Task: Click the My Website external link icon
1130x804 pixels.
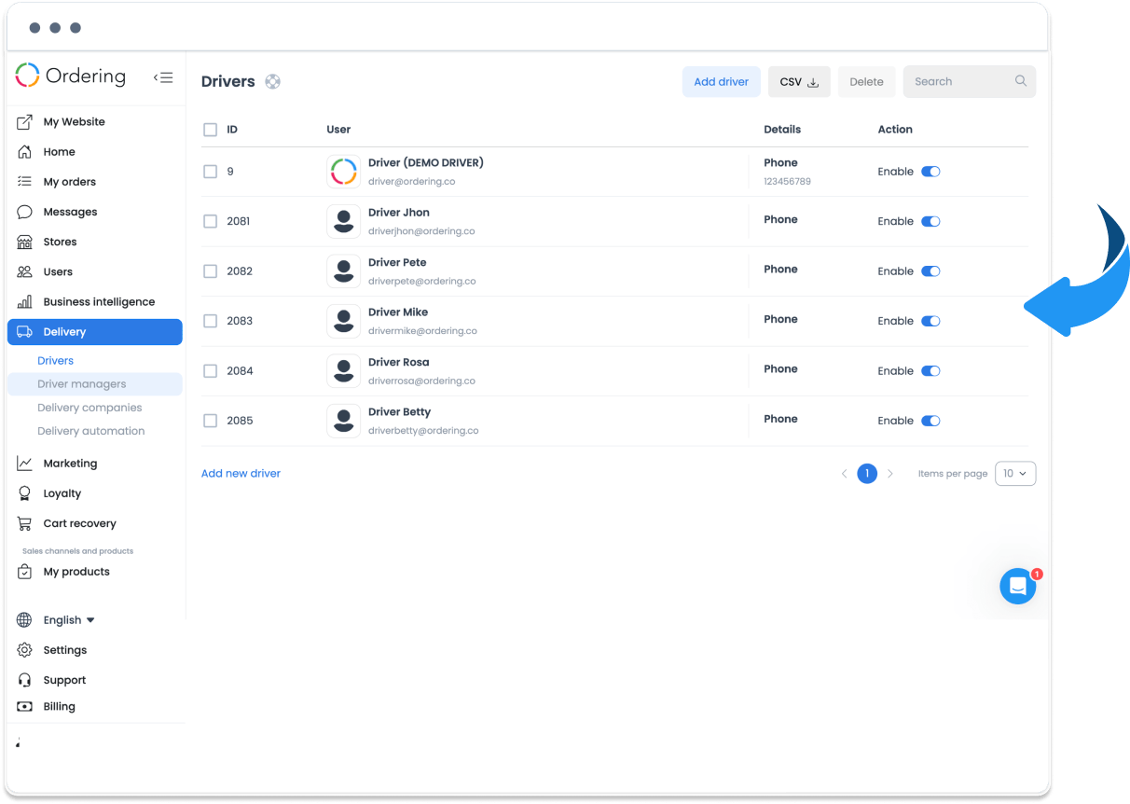Action: coord(25,122)
